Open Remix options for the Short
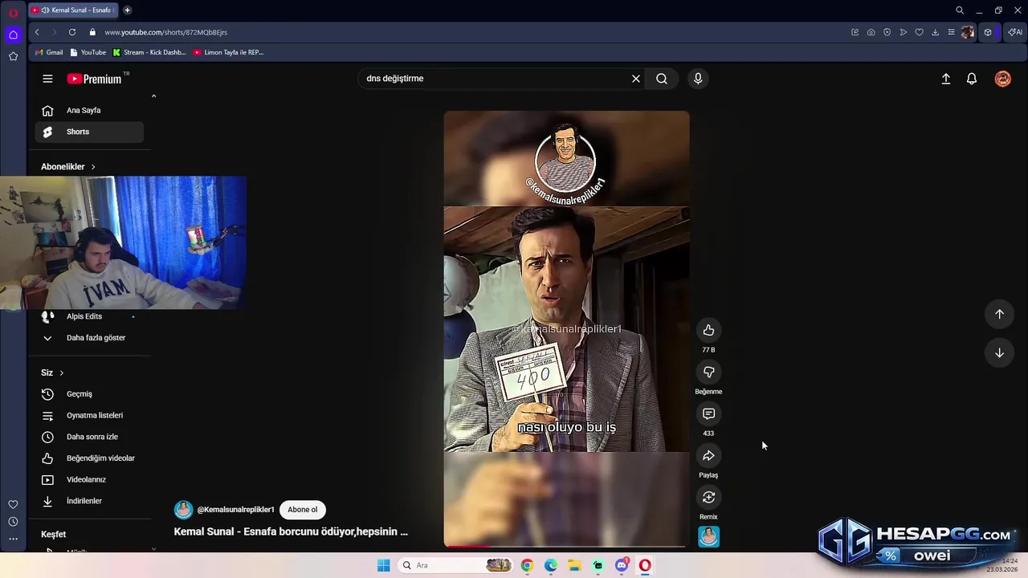The width and height of the screenshot is (1028, 578). pyautogui.click(x=708, y=497)
